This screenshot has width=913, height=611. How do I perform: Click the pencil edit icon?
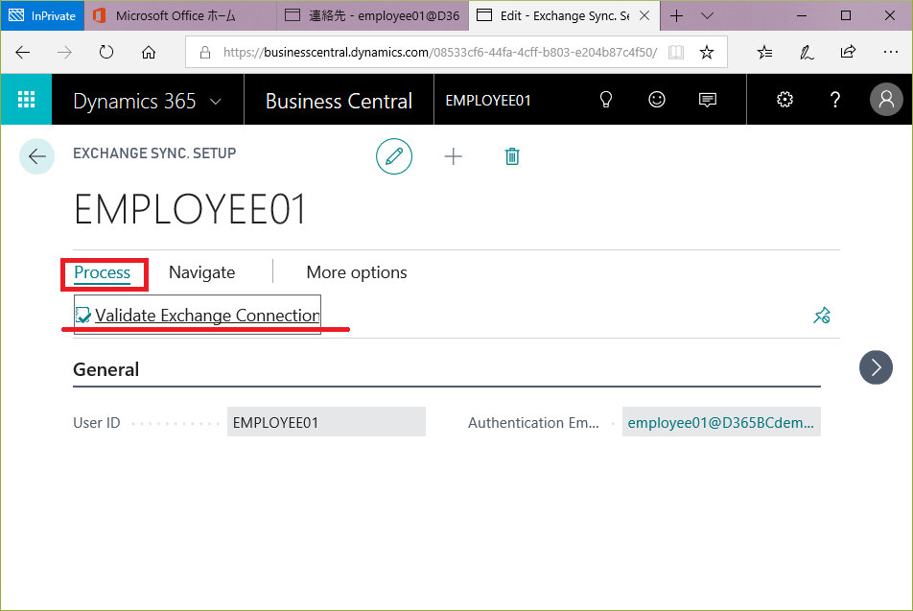click(x=394, y=156)
